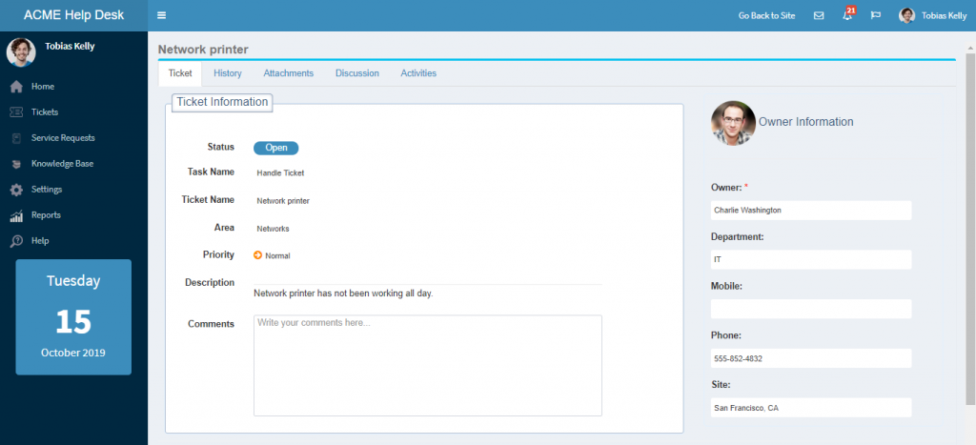Click the Go Back to Site link
976x445 pixels.
click(767, 15)
